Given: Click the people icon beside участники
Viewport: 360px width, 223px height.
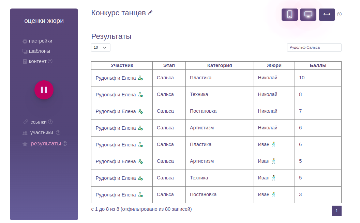Looking at the screenshot, I should coord(25,133).
